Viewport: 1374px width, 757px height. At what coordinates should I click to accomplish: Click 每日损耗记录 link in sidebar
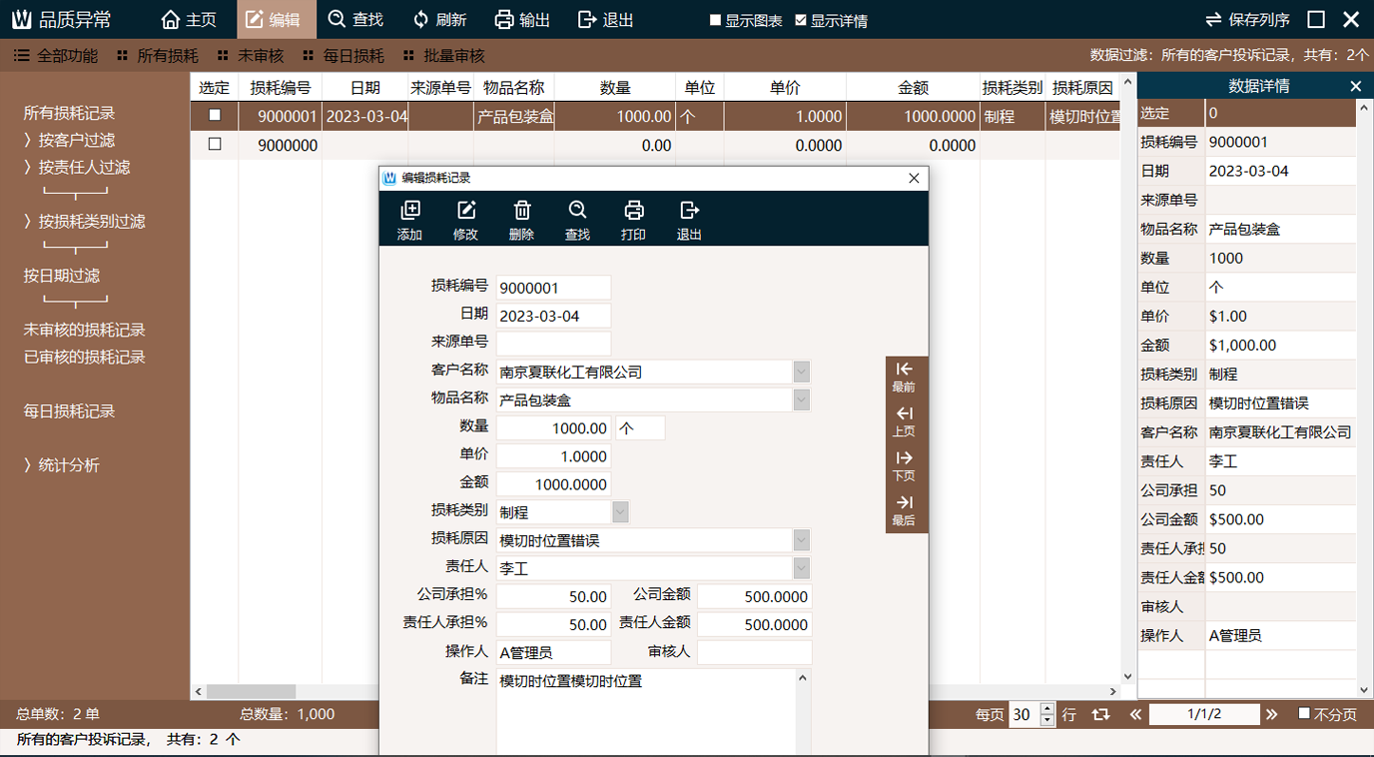point(70,411)
